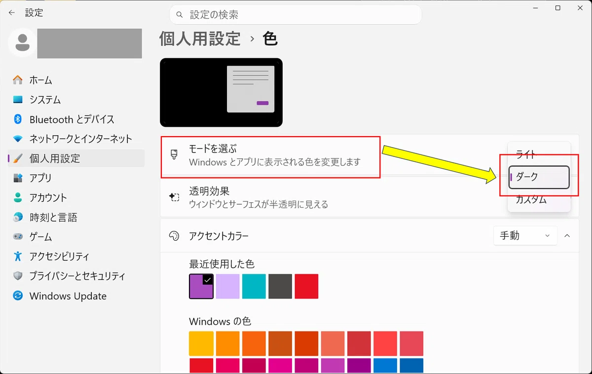Go to ゲーム settings
The height and width of the screenshot is (374, 592).
pos(76,237)
